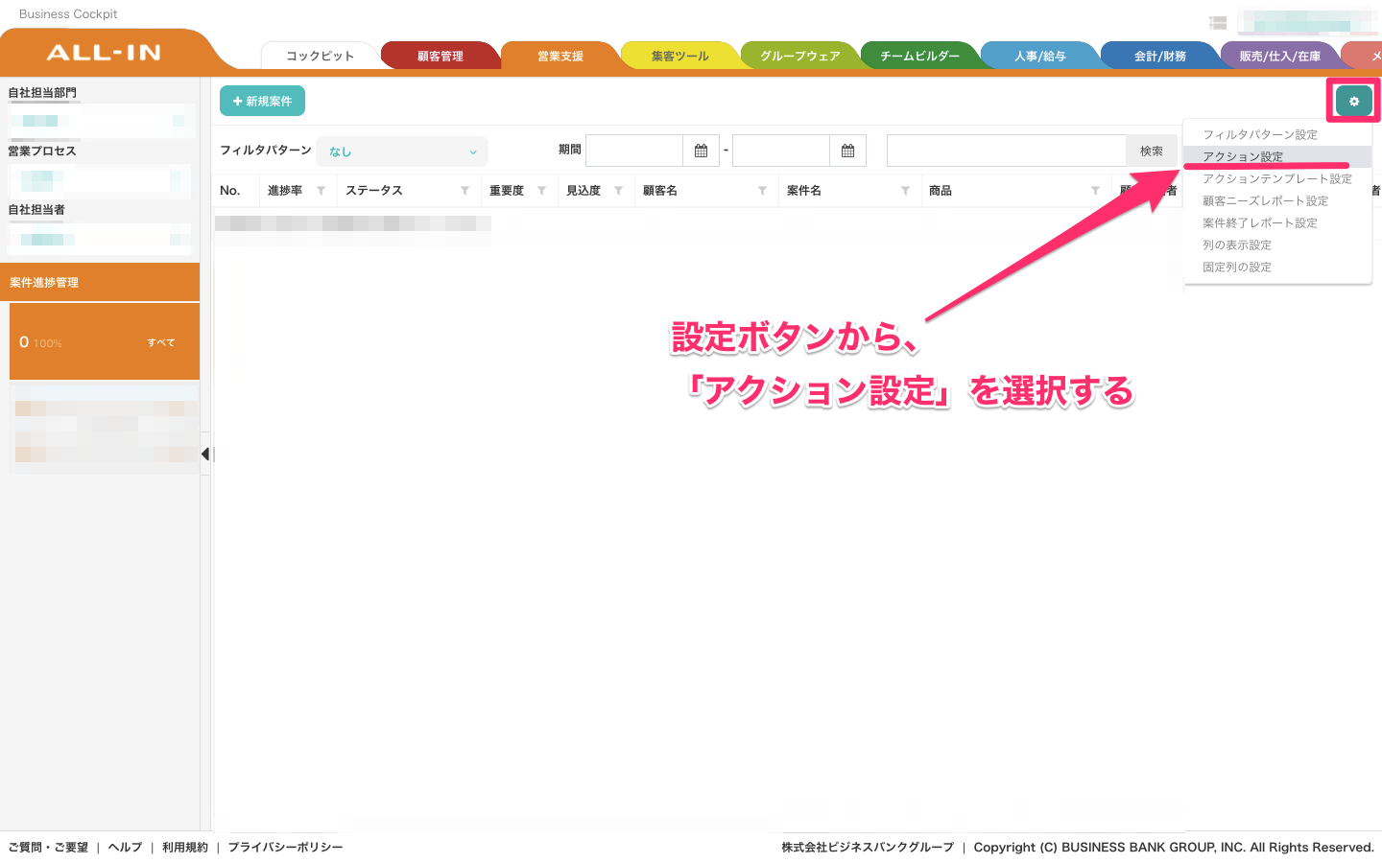The height and width of the screenshot is (863, 1382).
Task: Switch to the 人事/給与 tab
Action: point(1040,56)
